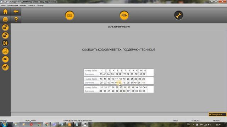Select the value cell 0A

(x=108, y=74)
